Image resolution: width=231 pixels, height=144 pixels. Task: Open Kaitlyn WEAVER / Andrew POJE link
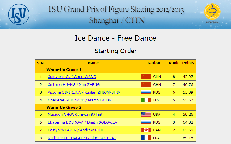pos(76,130)
